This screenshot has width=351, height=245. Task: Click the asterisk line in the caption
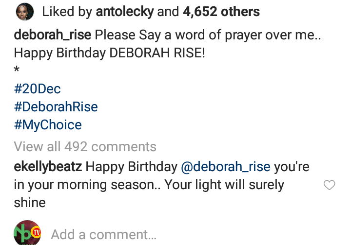[x=17, y=72]
